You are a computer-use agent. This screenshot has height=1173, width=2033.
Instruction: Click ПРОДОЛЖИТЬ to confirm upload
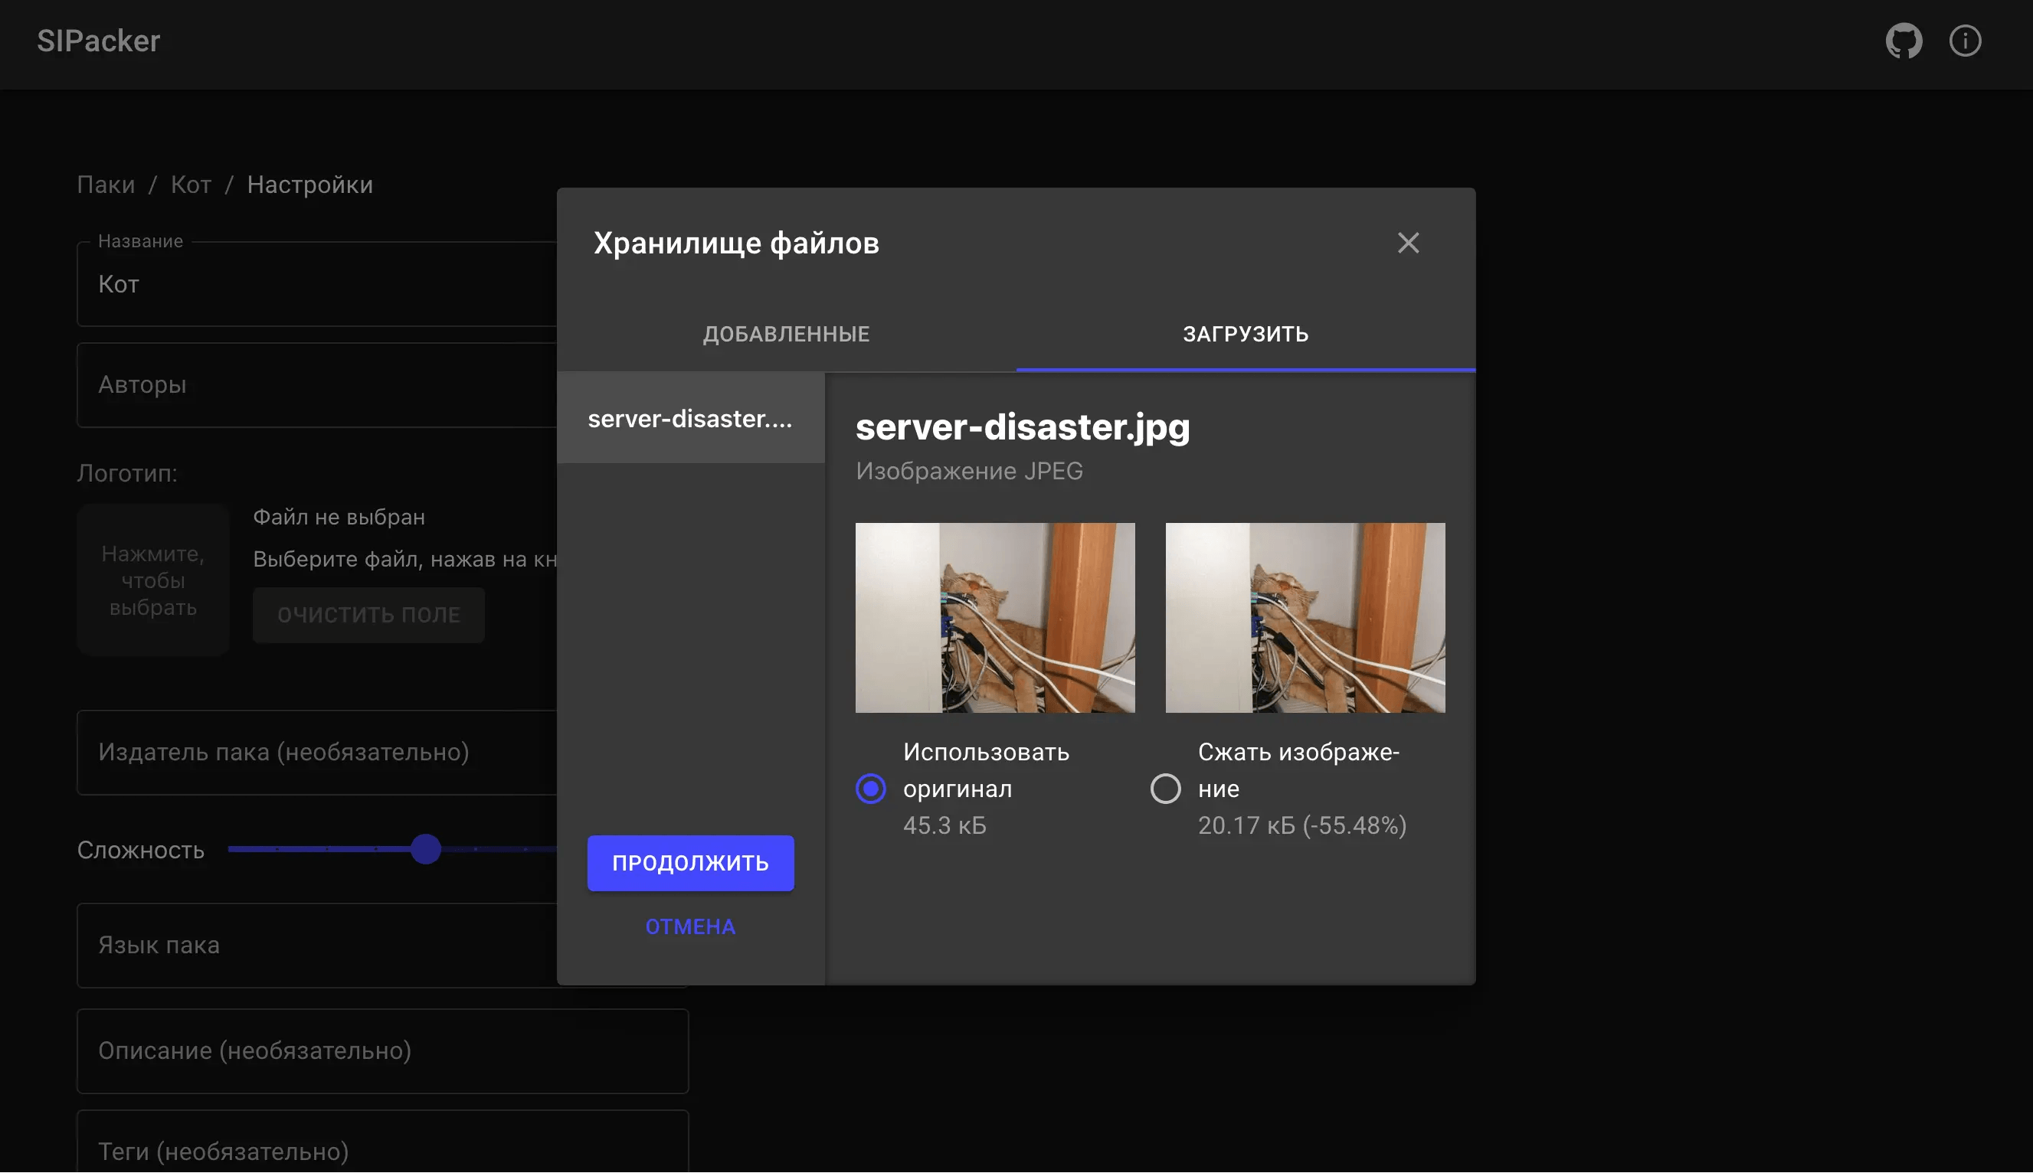pyautogui.click(x=690, y=862)
